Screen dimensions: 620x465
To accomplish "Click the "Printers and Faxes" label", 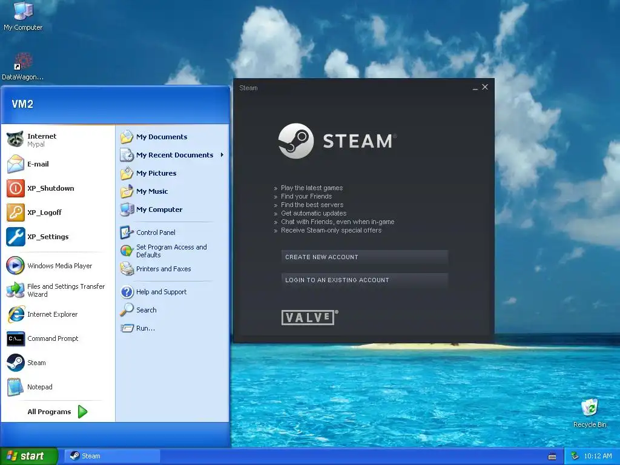I will click(163, 269).
